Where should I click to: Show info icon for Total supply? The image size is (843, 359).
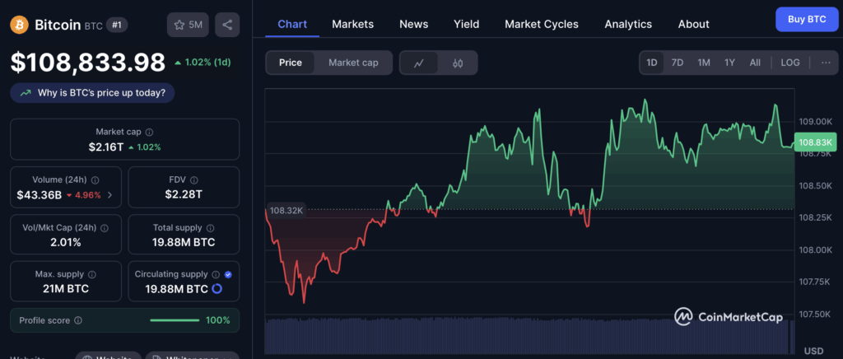(x=210, y=228)
